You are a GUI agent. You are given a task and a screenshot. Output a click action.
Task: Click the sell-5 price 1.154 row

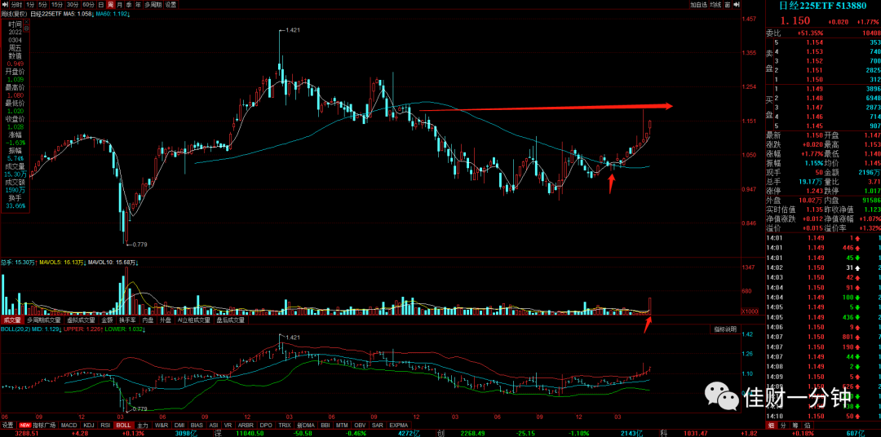coord(826,42)
